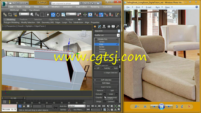Open the Hierarchy command panel tab
201x113 pixels.
tap(104, 27)
